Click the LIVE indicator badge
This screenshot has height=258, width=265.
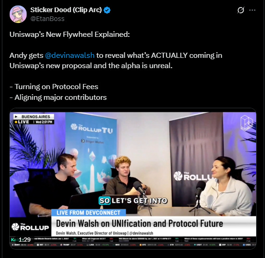point(22,122)
